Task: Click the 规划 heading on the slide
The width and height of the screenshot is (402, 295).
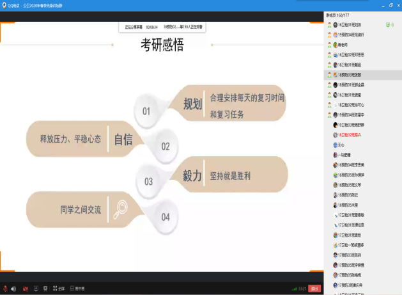Action: coord(193,104)
